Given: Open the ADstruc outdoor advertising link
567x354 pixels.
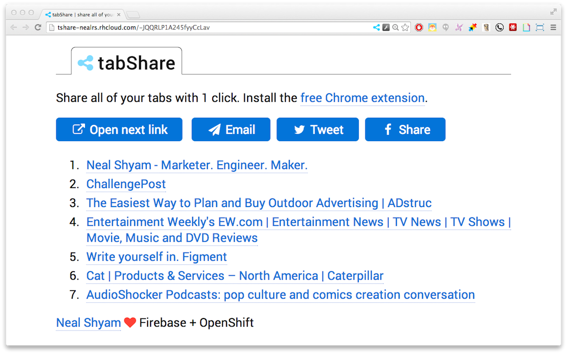Looking at the screenshot, I should 259,203.
